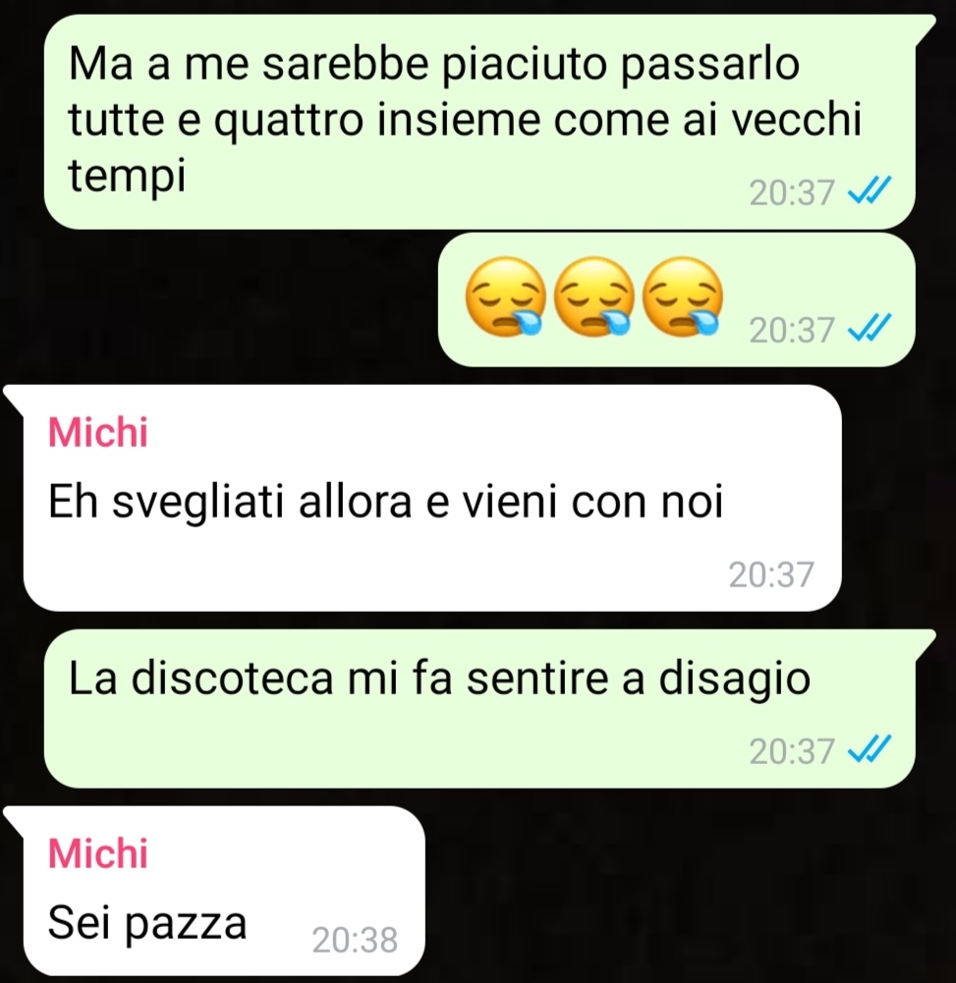
Task: Click the third sleepy face emoji
Action: [683, 298]
